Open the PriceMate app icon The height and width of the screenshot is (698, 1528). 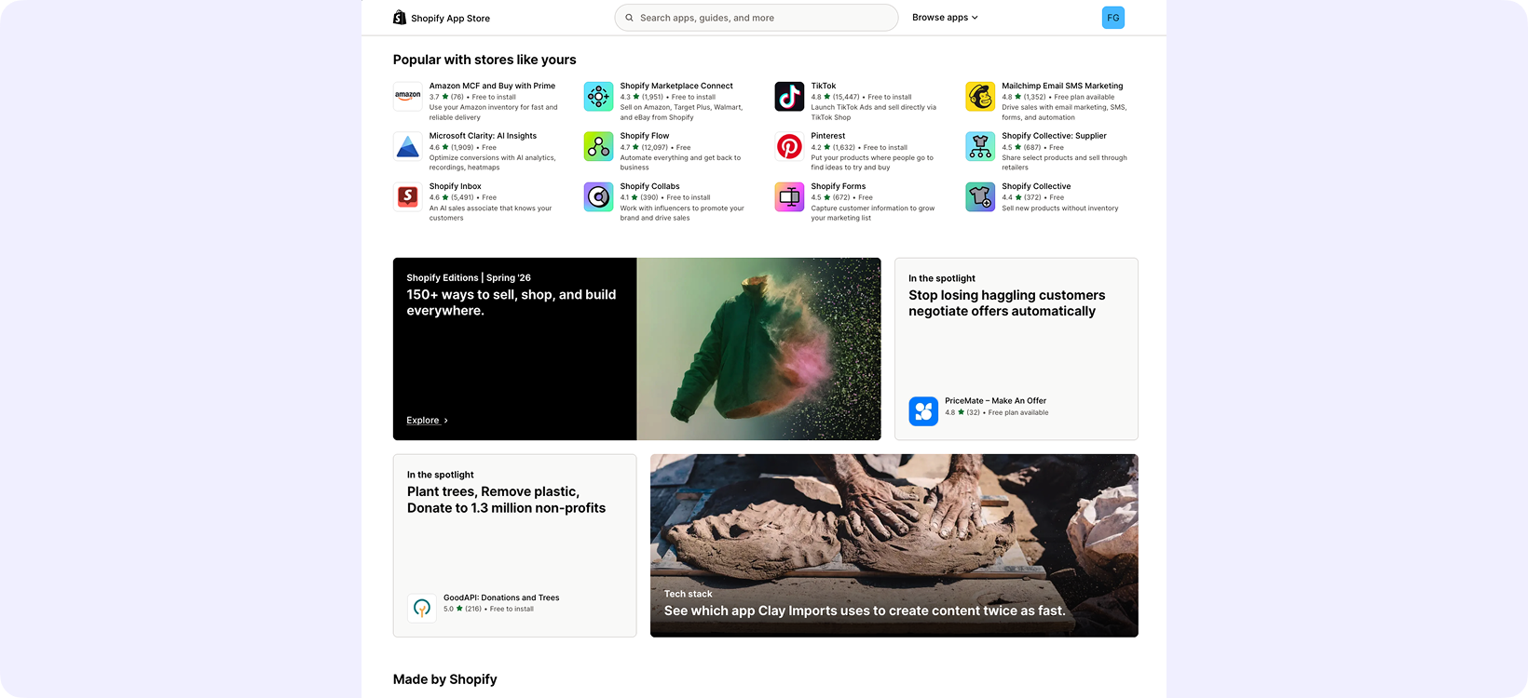(x=923, y=410)
